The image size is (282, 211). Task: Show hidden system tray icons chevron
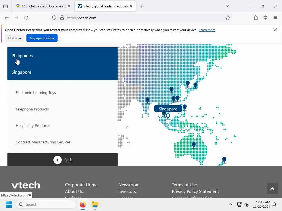point(231,204)
